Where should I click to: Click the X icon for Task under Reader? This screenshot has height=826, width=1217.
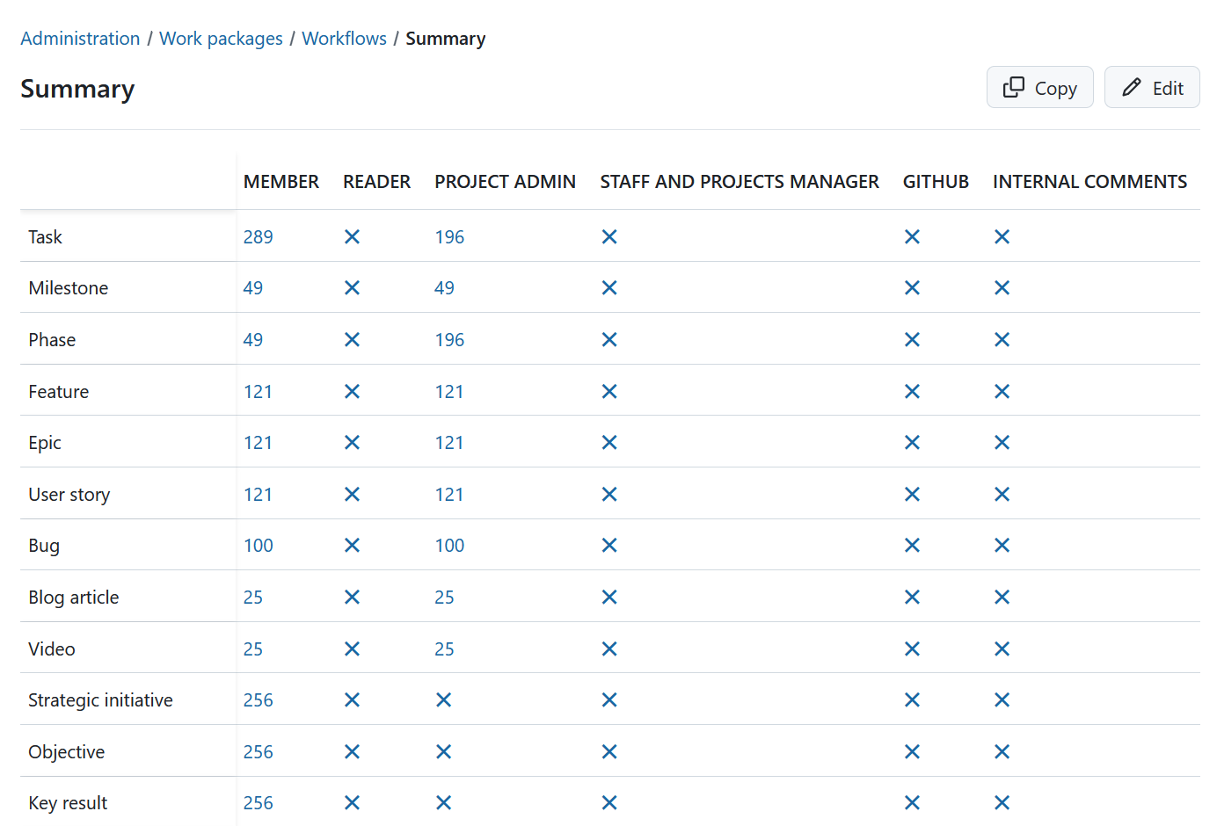coord(352,236)
